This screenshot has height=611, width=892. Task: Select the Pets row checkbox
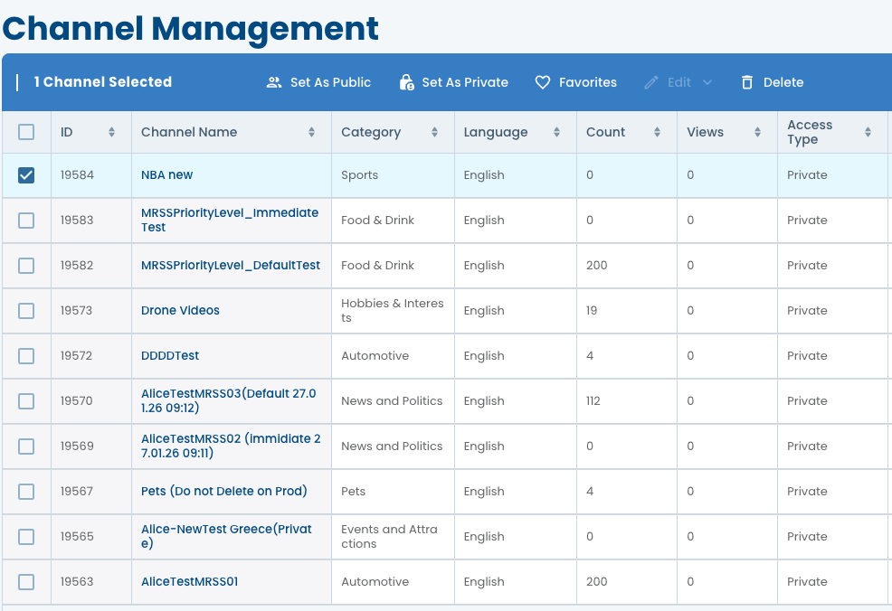[26, 491]
